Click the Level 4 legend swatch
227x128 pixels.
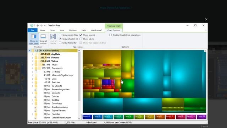(129, 117)
